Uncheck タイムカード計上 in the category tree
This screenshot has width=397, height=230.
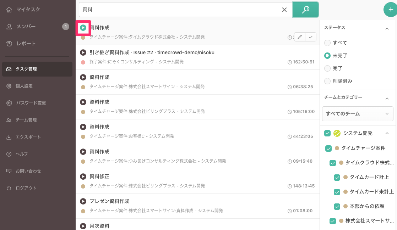337,178
